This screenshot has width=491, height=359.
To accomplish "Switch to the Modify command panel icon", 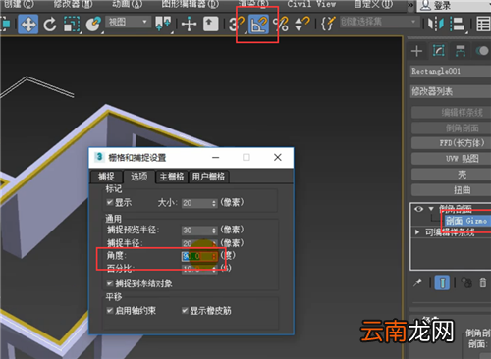I will point(439,51).
